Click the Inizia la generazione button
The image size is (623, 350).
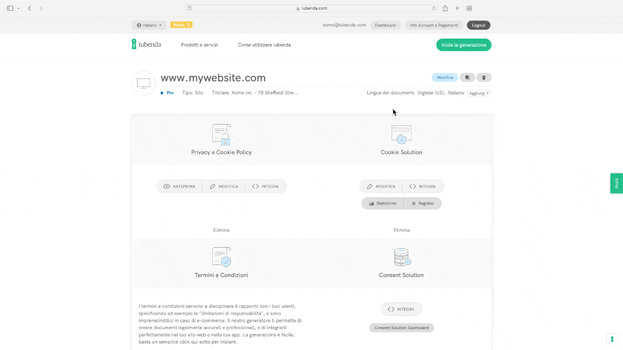pos(464,45)
